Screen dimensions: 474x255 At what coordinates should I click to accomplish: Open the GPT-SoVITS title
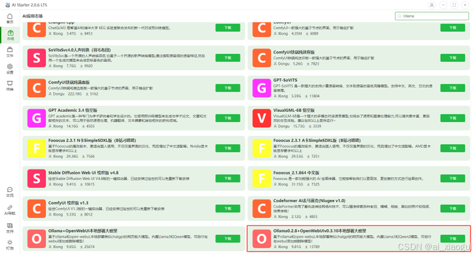pos(285,80)
